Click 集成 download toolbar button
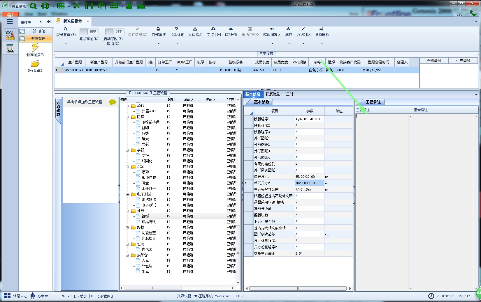The width and height of the screenshot is (481, 302). (x=289, y=32)
